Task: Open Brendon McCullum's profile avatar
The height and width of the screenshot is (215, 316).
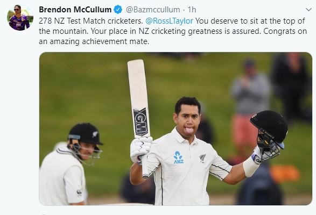Action: [x=20, y=18]
